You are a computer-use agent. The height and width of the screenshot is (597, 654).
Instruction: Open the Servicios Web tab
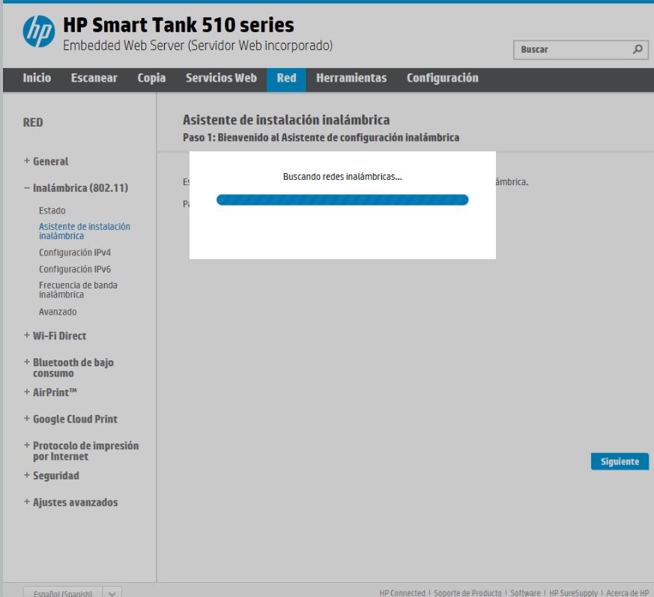221,78
